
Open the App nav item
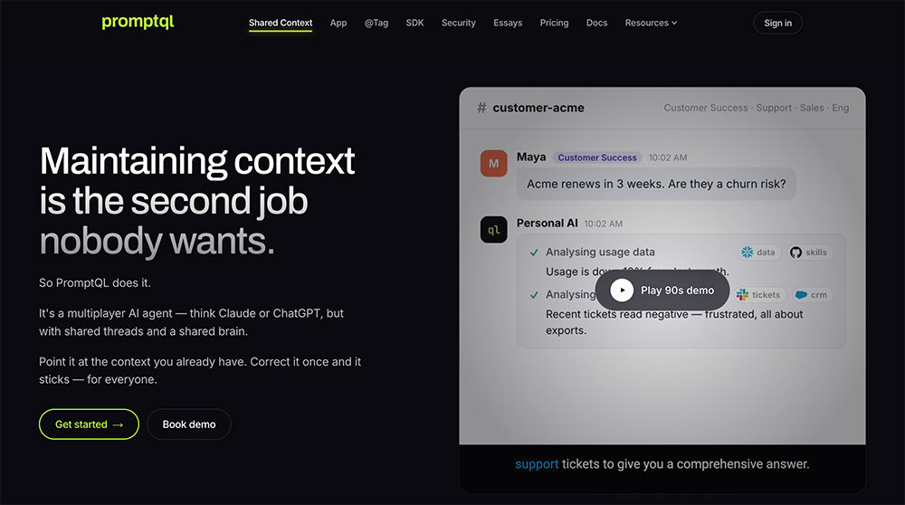coord(338,24)
